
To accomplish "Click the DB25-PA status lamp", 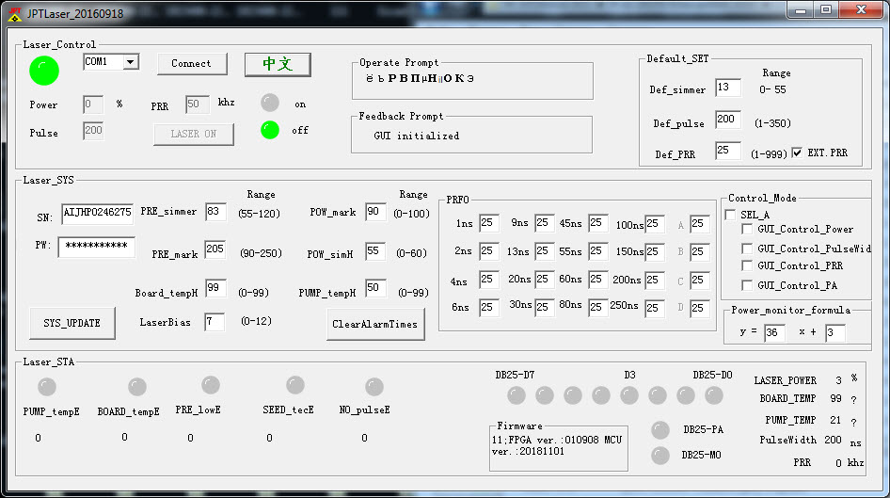I will (660, 430).
